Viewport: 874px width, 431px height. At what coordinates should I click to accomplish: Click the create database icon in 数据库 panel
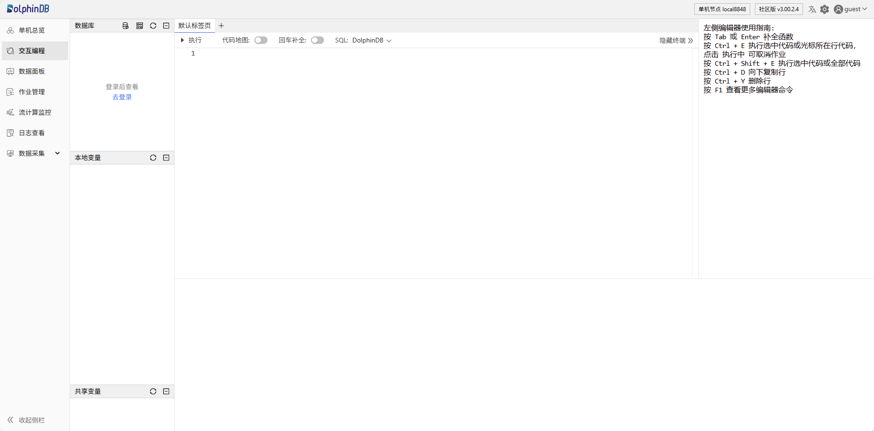pyautogui.click(x=125, y=26)
